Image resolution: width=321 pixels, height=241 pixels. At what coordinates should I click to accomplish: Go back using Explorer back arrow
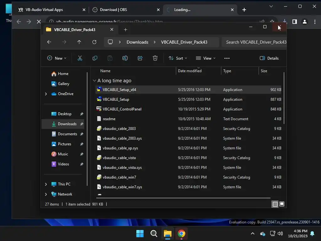pos(49,42)
